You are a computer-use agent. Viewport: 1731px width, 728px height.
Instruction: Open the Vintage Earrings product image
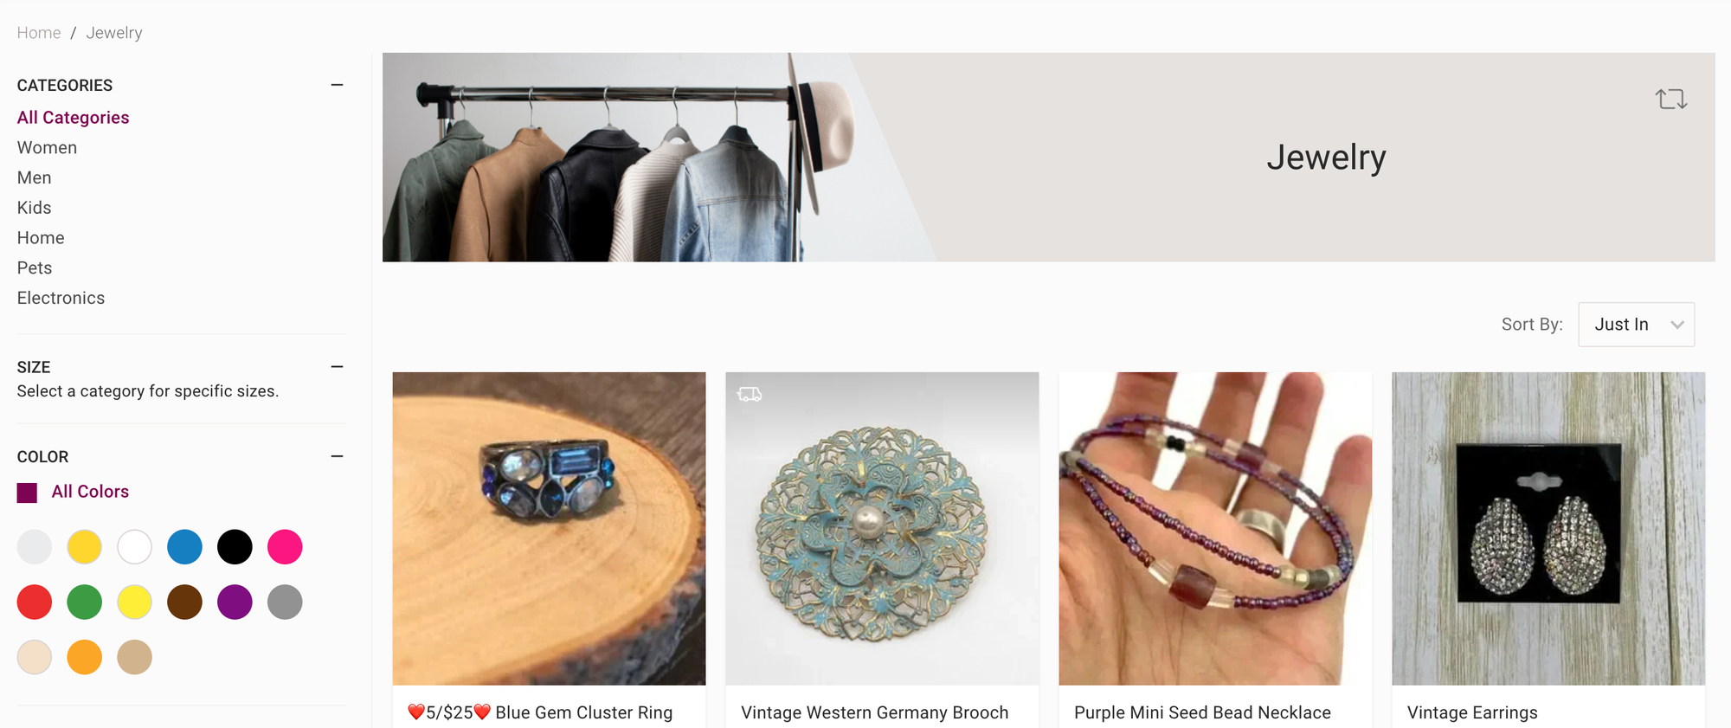tap(1548, 529)
